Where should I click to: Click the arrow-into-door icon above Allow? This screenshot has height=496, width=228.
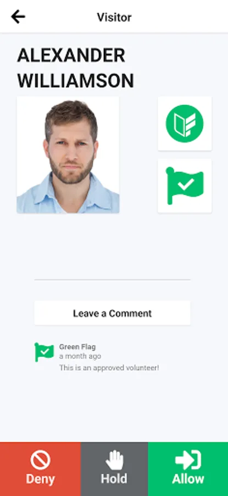(x=188, y=460)
